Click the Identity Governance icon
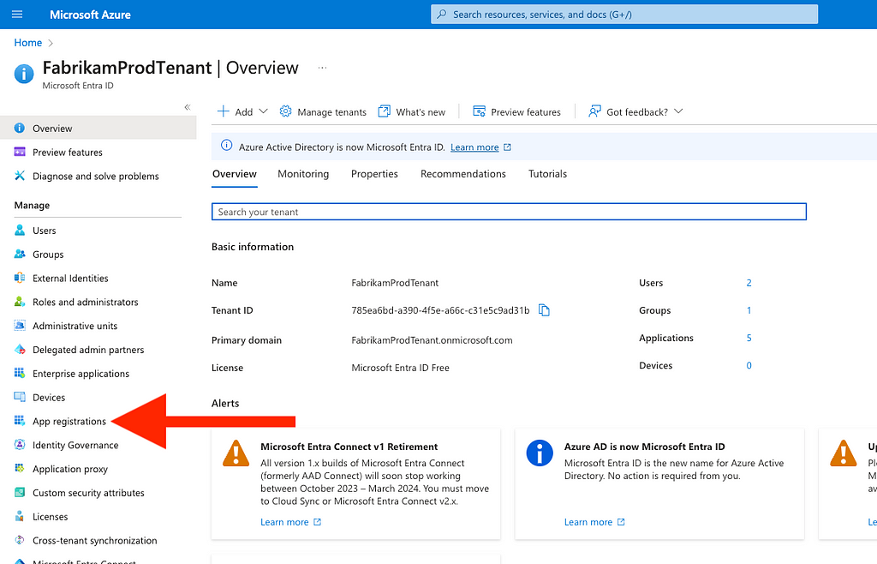The height and width of the screenshot is (564, 877). pyautogui.click(x=20, y=445)
